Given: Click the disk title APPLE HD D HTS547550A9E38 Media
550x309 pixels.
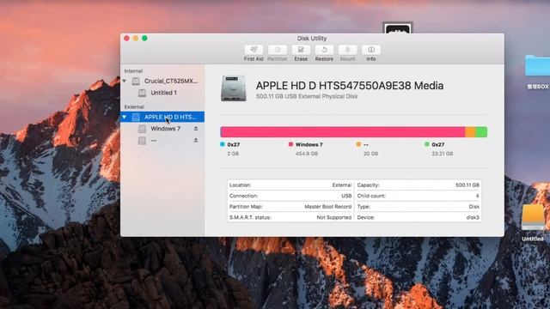Looking at the screenshot, I should [x=350, y=86].
